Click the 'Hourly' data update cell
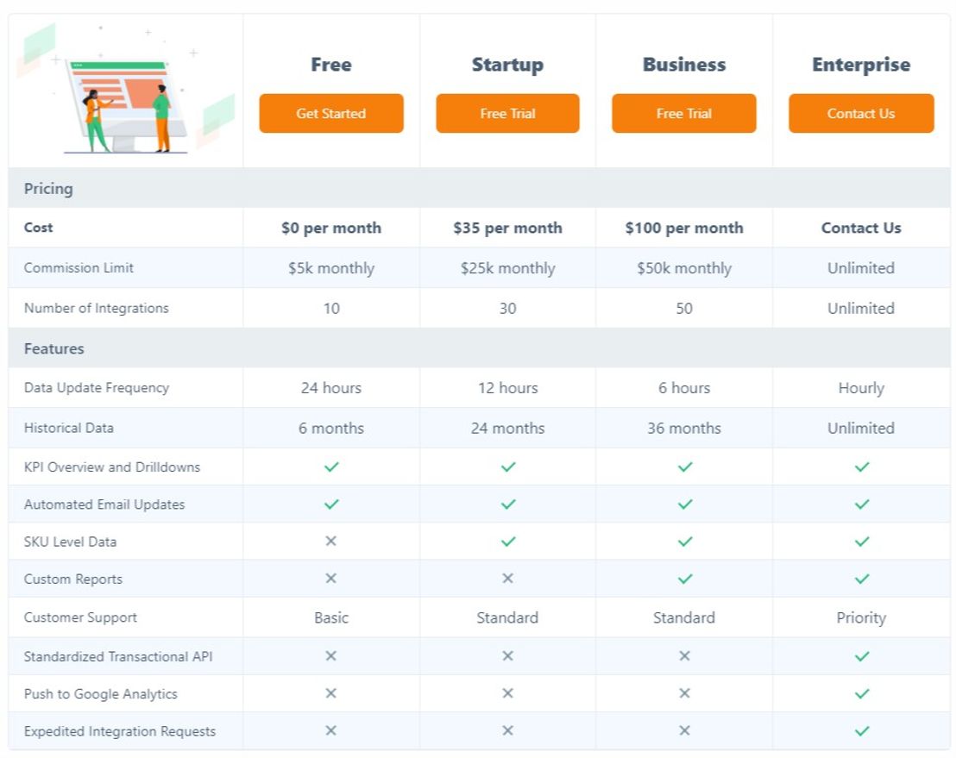The width and height of the screenshot is (956, 758). [x=861, y=388]
